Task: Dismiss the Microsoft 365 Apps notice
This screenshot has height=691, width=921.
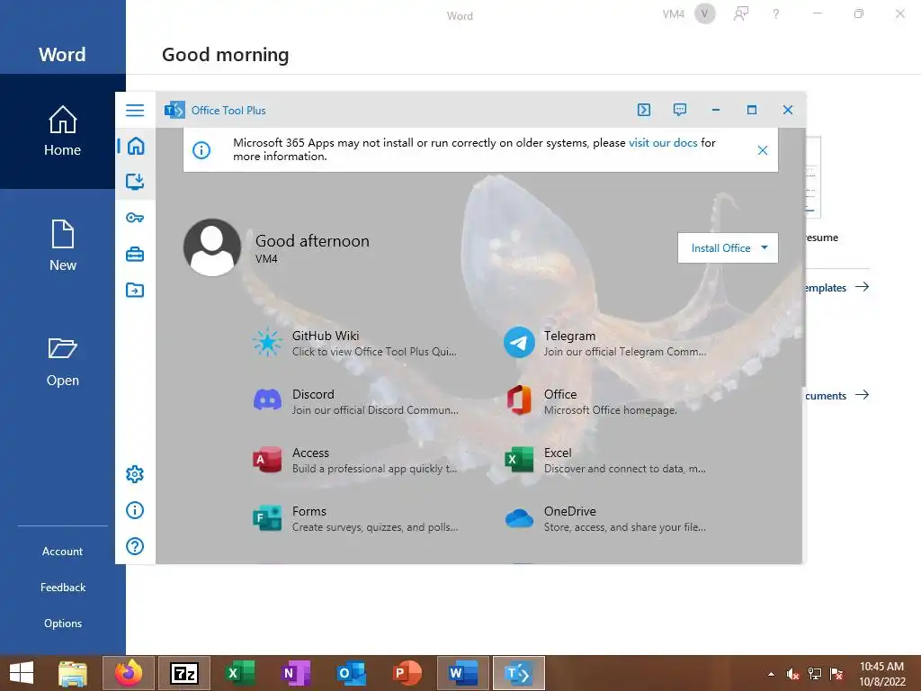Action: [x=763, y=150]
